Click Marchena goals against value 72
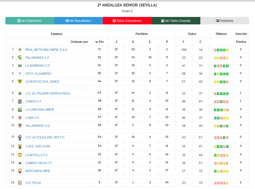The width and height of the screenshot is (255, 189). [x=201, y=171]
